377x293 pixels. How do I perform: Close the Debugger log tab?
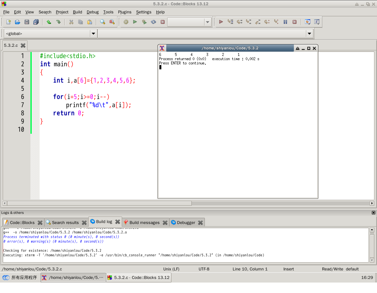(201, 223)
